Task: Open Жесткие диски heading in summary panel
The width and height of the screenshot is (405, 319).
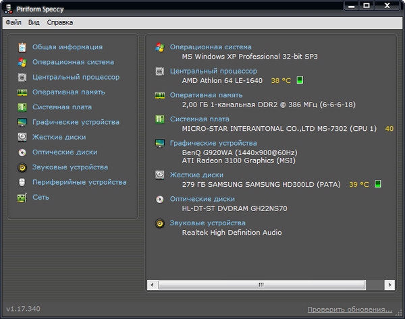Action: [197, 174]
